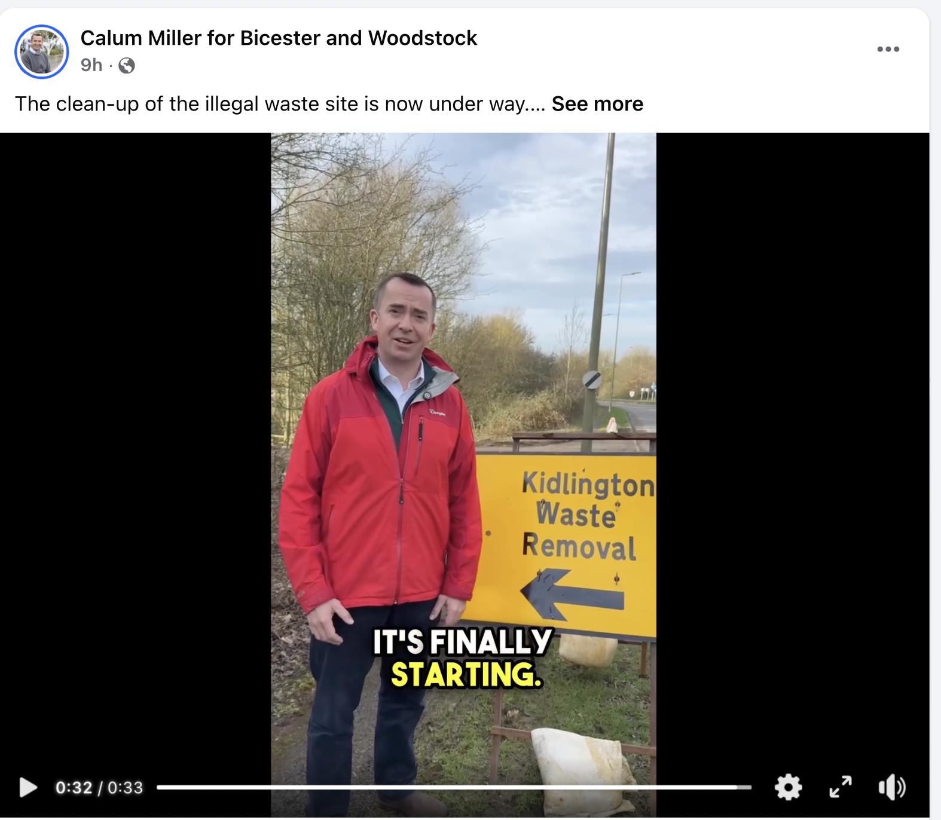Click the 0:32 / 0:33 time display
Image resolution: width=941 pixels, height=820 pixels.
(99, 788)
